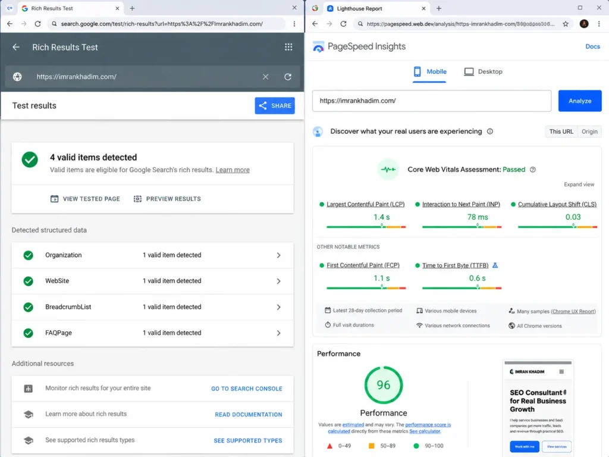Open the Google apps grid icon
Viewport: 609px width, 457px height.
288,47
